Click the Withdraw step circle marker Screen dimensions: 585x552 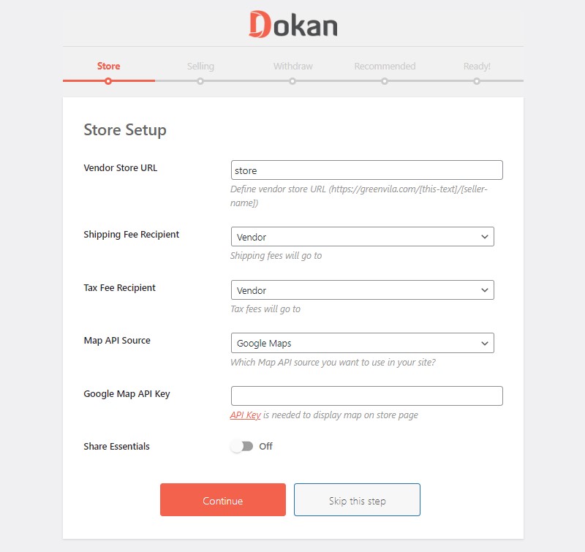click(292, 81)
